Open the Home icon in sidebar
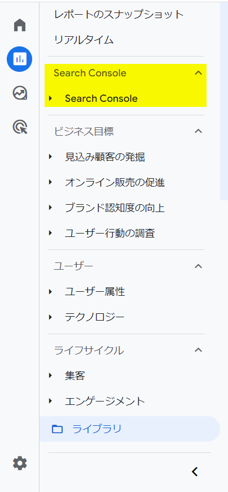The height and width of the screenshot is (492, 228). [20, 25]
